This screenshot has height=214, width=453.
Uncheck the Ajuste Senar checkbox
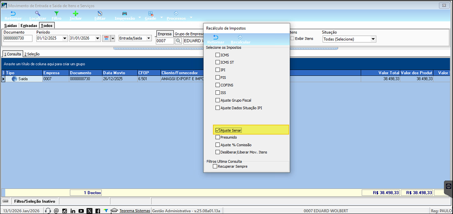pos(218,130)
